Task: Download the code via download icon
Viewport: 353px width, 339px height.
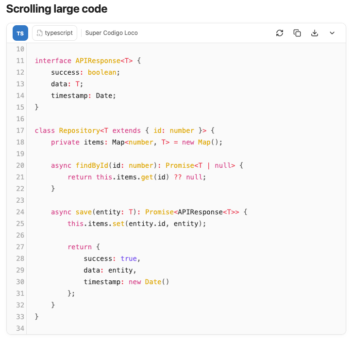Action: [315, 33]
